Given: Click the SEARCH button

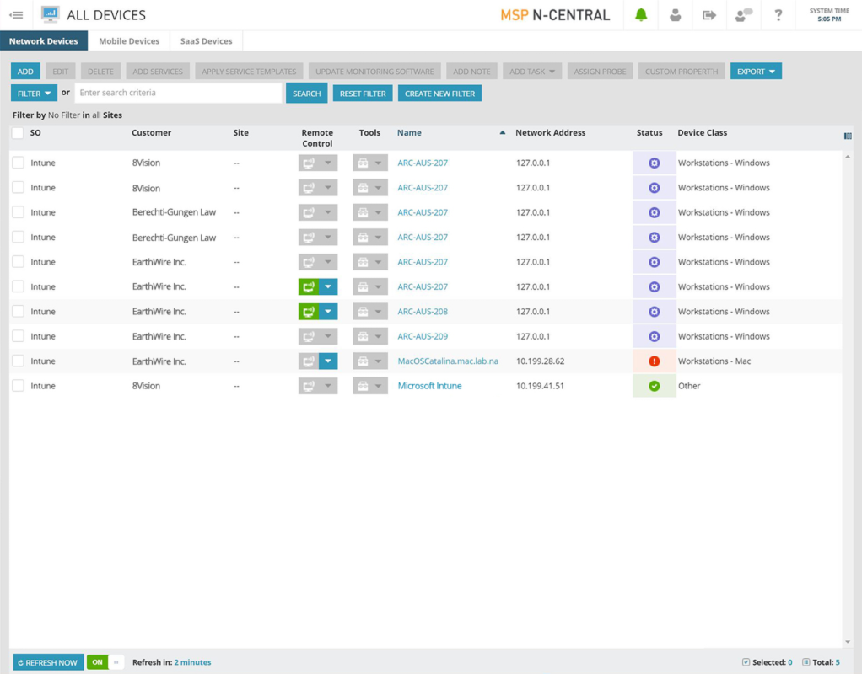Looking at the screenshot, I should (307, 94).
